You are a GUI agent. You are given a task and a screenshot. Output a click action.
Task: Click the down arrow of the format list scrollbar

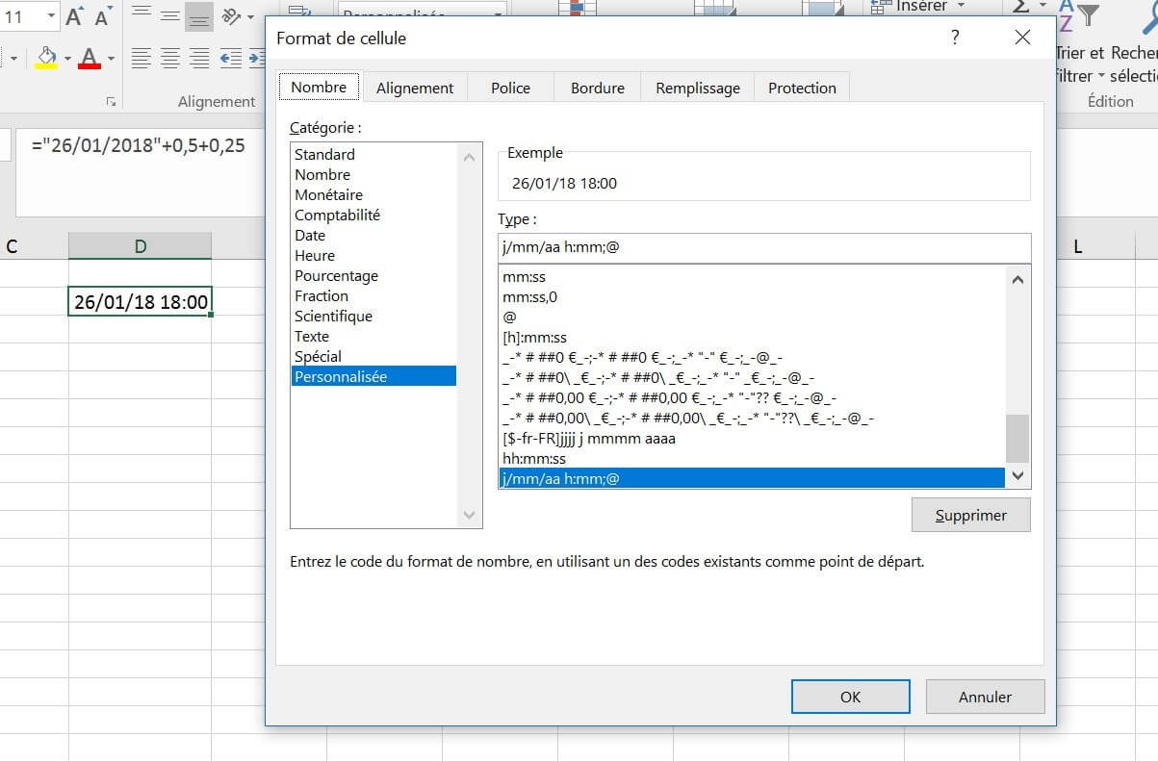point(1017,475)
